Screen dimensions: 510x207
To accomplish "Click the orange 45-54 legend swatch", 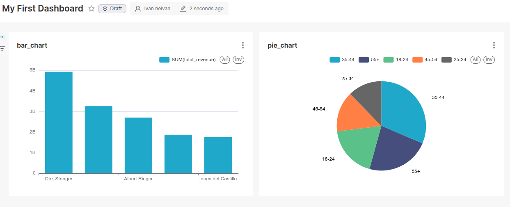I will [417, 60].
